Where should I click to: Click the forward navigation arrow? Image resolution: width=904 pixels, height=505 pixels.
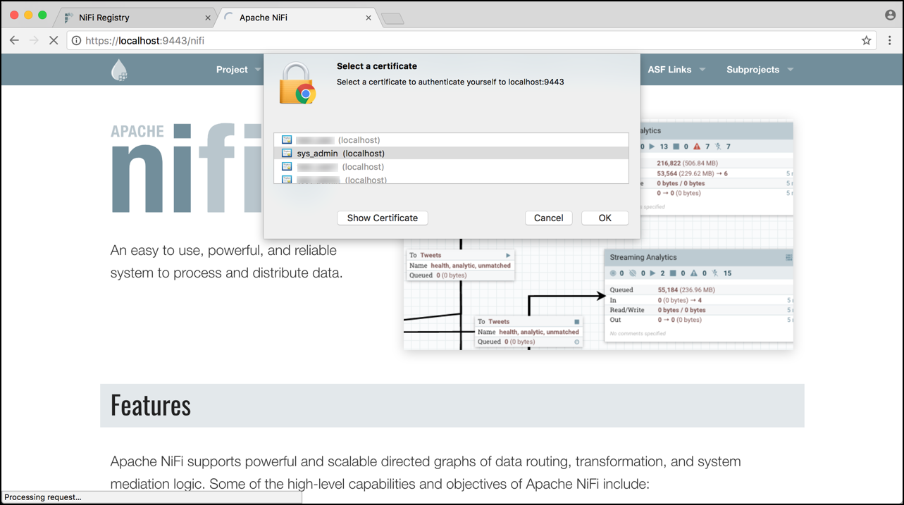tap(34, 40)
